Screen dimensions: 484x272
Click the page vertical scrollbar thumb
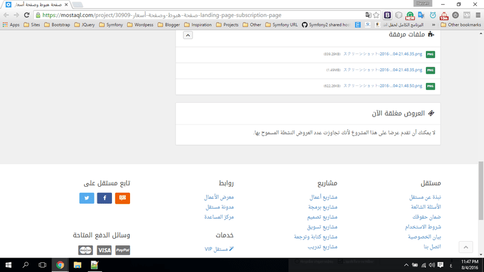pyautogui.click(x=481, y=190)
